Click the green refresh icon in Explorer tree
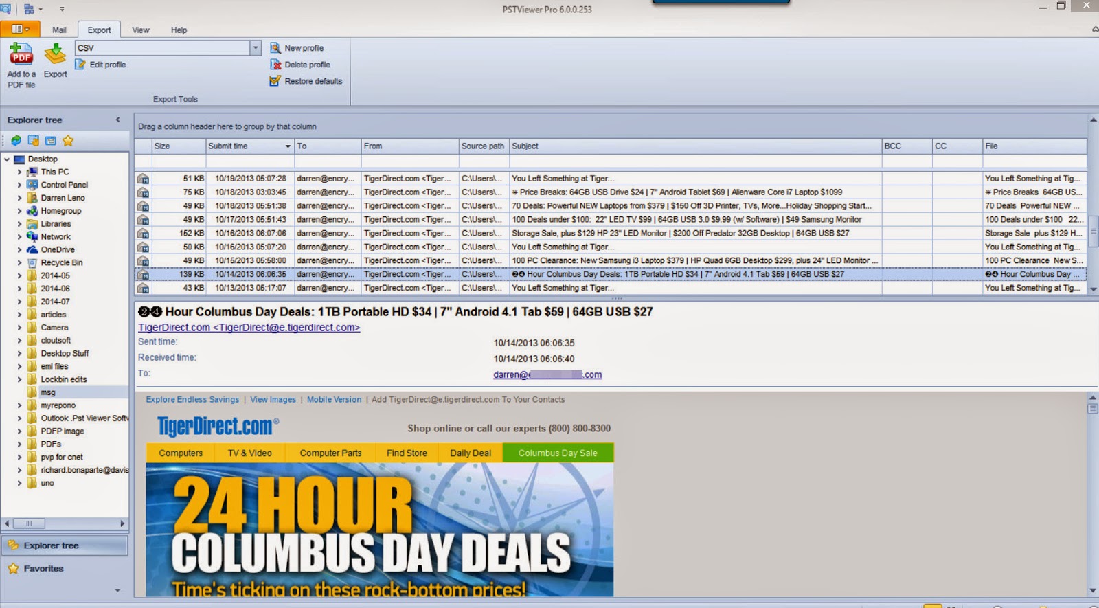The width and height of the screenshot is (1099, 608). click(x=16, y=141)
